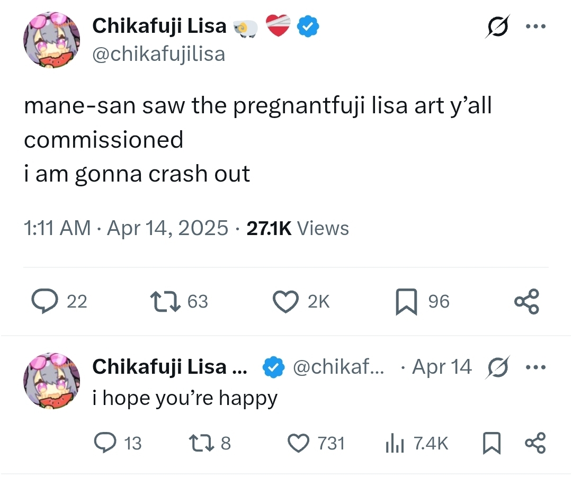This screenshot has width=572, height=477.
Task: Click Chikafuji Lisa display name on main tweet
Action: coord(159,26)
